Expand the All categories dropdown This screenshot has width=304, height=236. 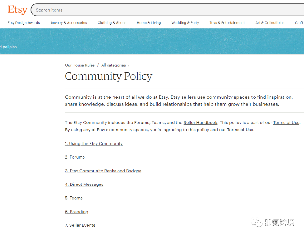pyautogui.click(x=115, y=65)
